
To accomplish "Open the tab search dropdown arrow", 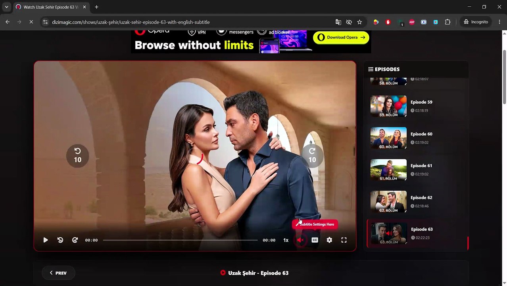I will point(6,7).
